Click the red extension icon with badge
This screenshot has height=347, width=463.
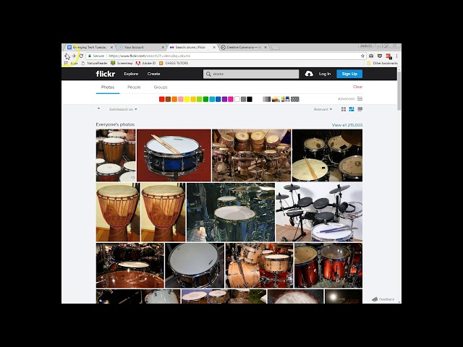[388, 56]
